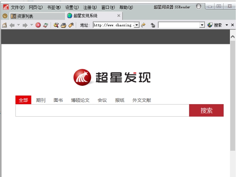Expand the forward history dropdown arrow

tap(31, 25)
